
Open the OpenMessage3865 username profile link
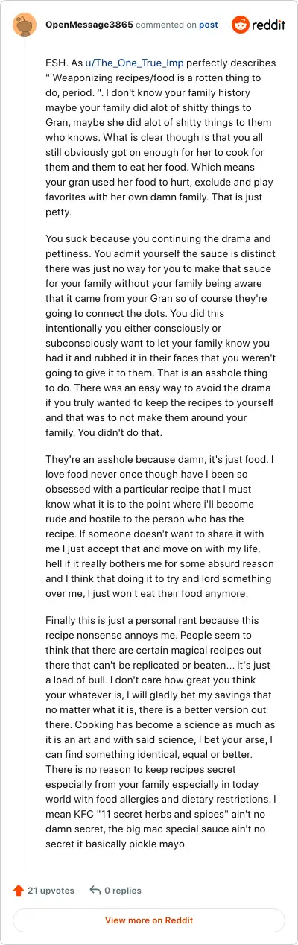point(89,25)
